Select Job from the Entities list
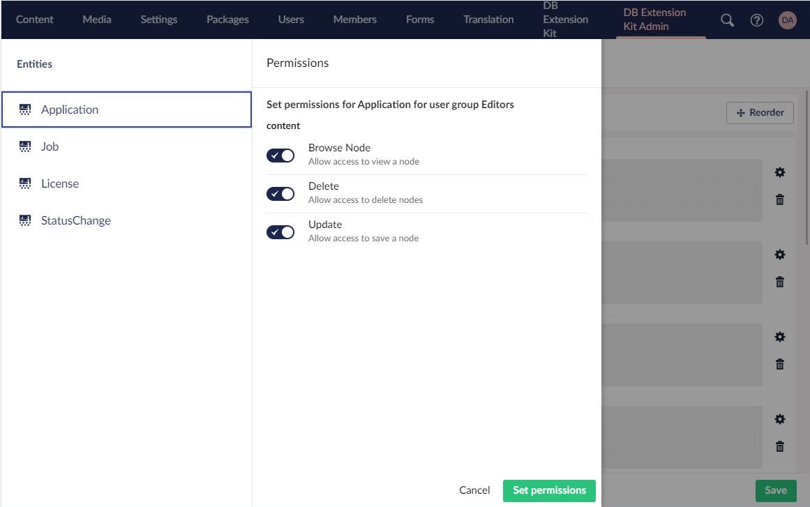 coord(50,146)
